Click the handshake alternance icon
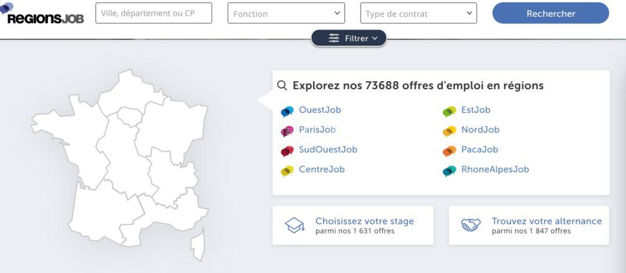 tap(471, 225)
